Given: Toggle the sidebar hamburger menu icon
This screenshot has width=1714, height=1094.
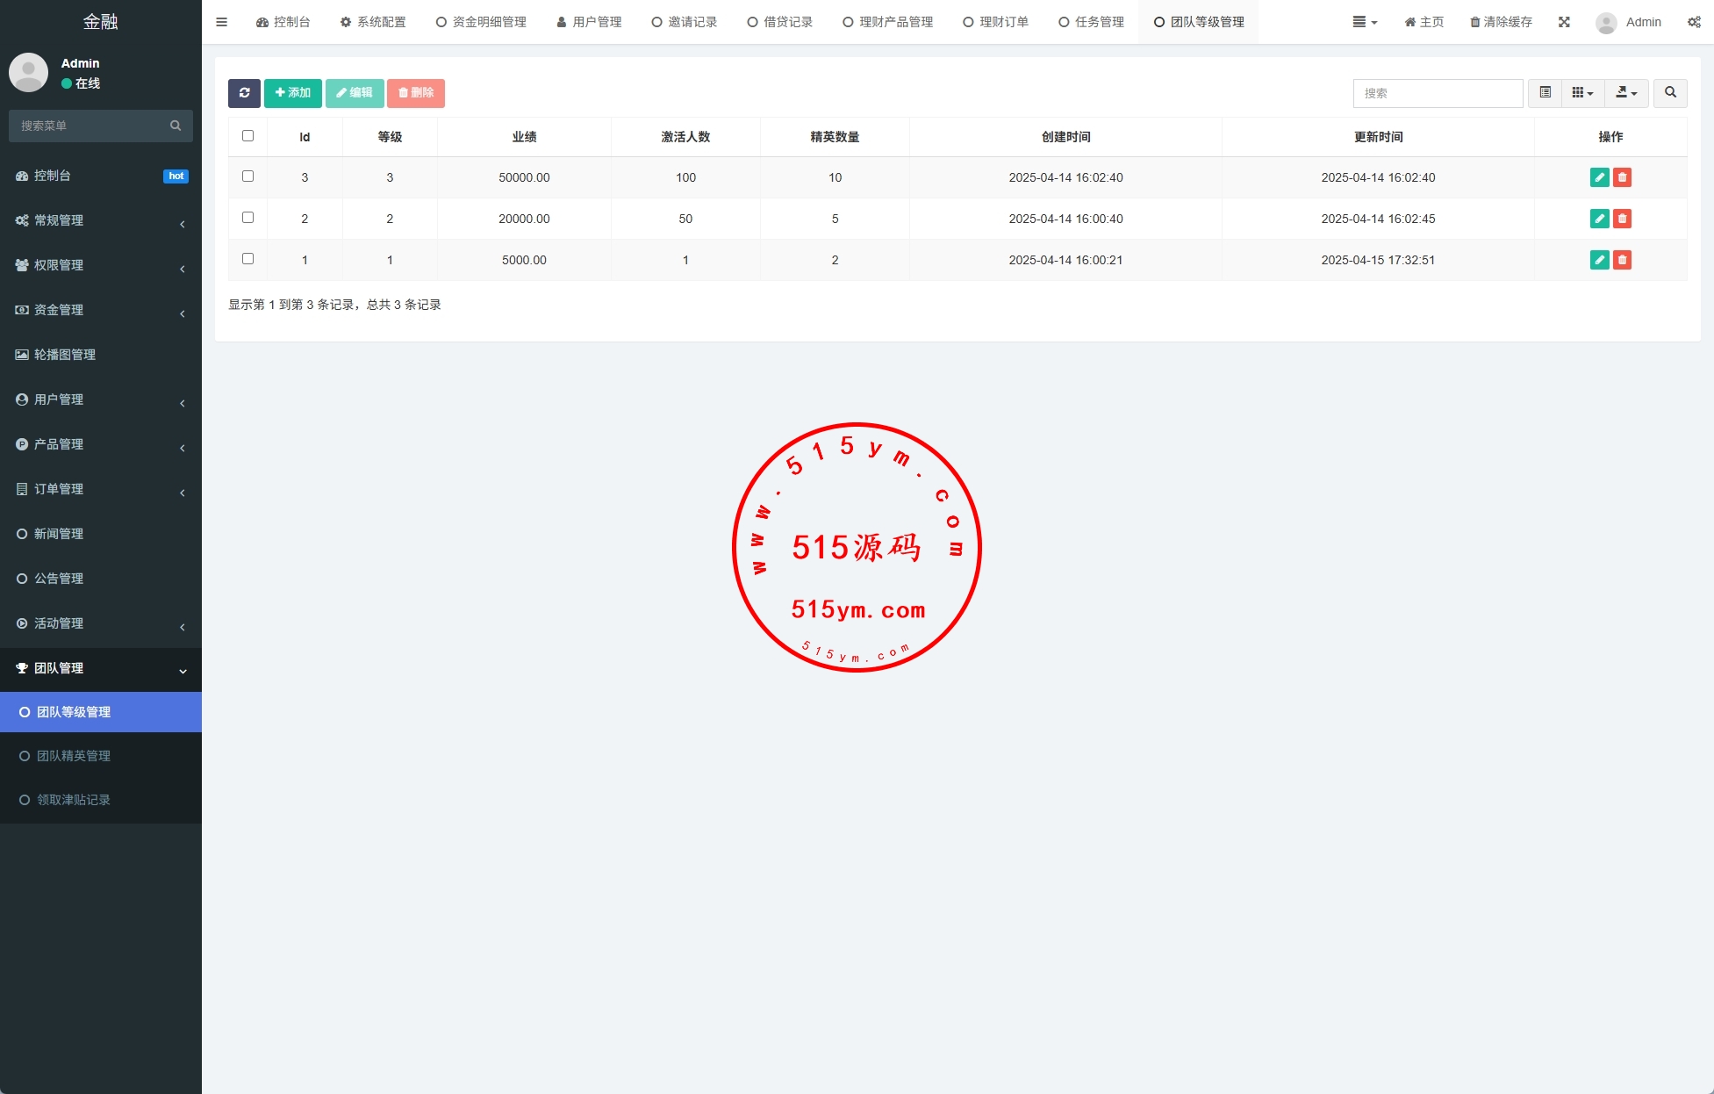Looking at the screenshot, I should click(222, 22).
